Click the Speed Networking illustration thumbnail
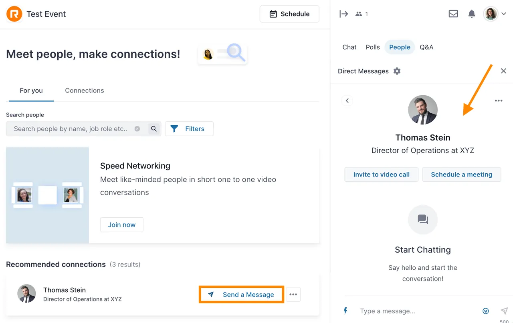 pos(48,195)
